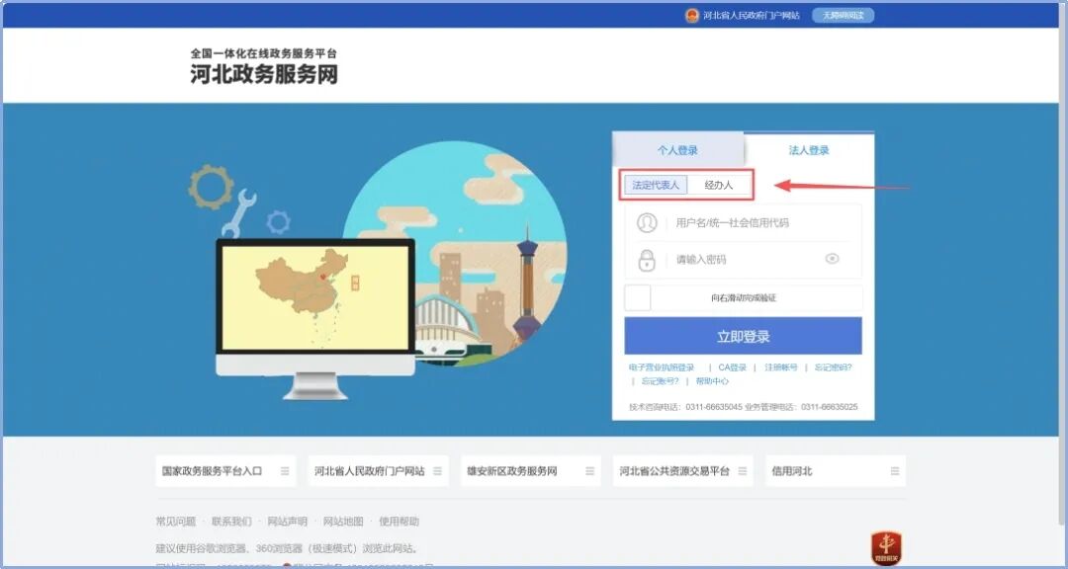Open 网站声明 footer link

pyautogui.click(x=287, y=522)
